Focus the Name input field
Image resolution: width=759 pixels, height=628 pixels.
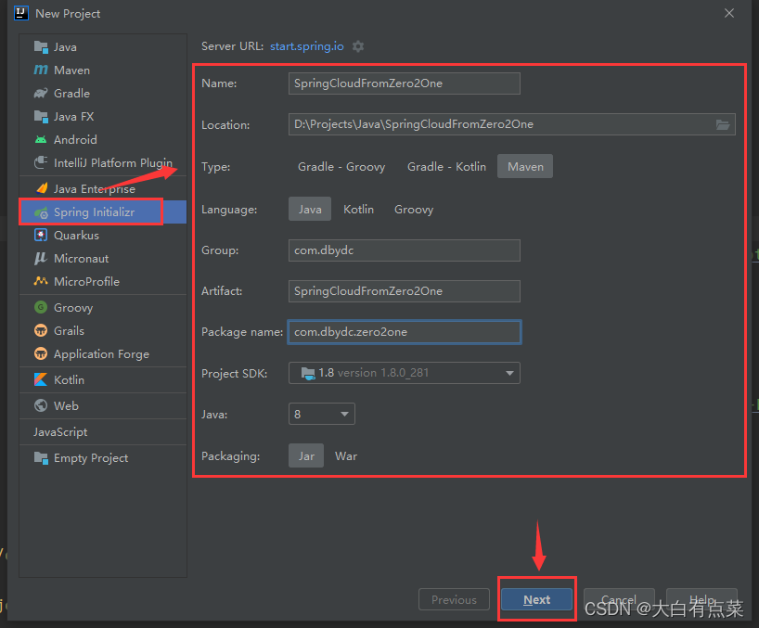[x=405, y=83]
